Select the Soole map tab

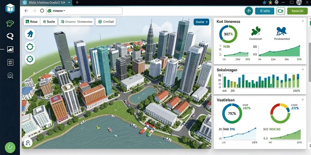[x=49, y=22]
